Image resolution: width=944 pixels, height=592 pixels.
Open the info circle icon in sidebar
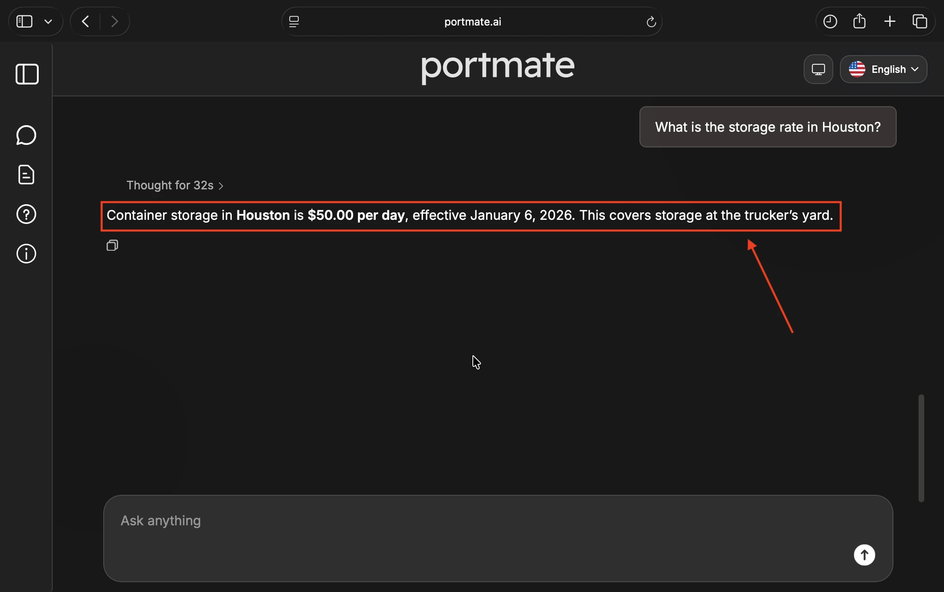click(26, 254)
